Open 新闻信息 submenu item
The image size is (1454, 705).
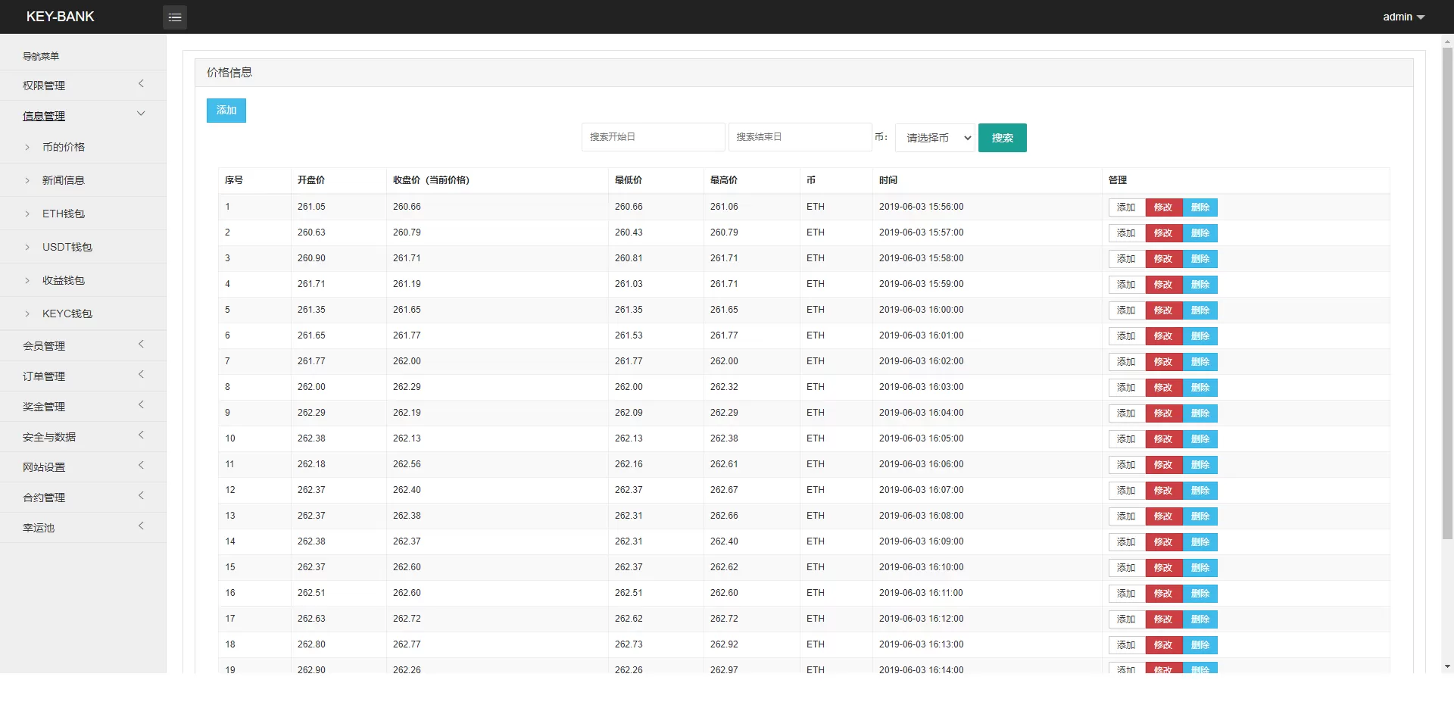pos(64,180)
